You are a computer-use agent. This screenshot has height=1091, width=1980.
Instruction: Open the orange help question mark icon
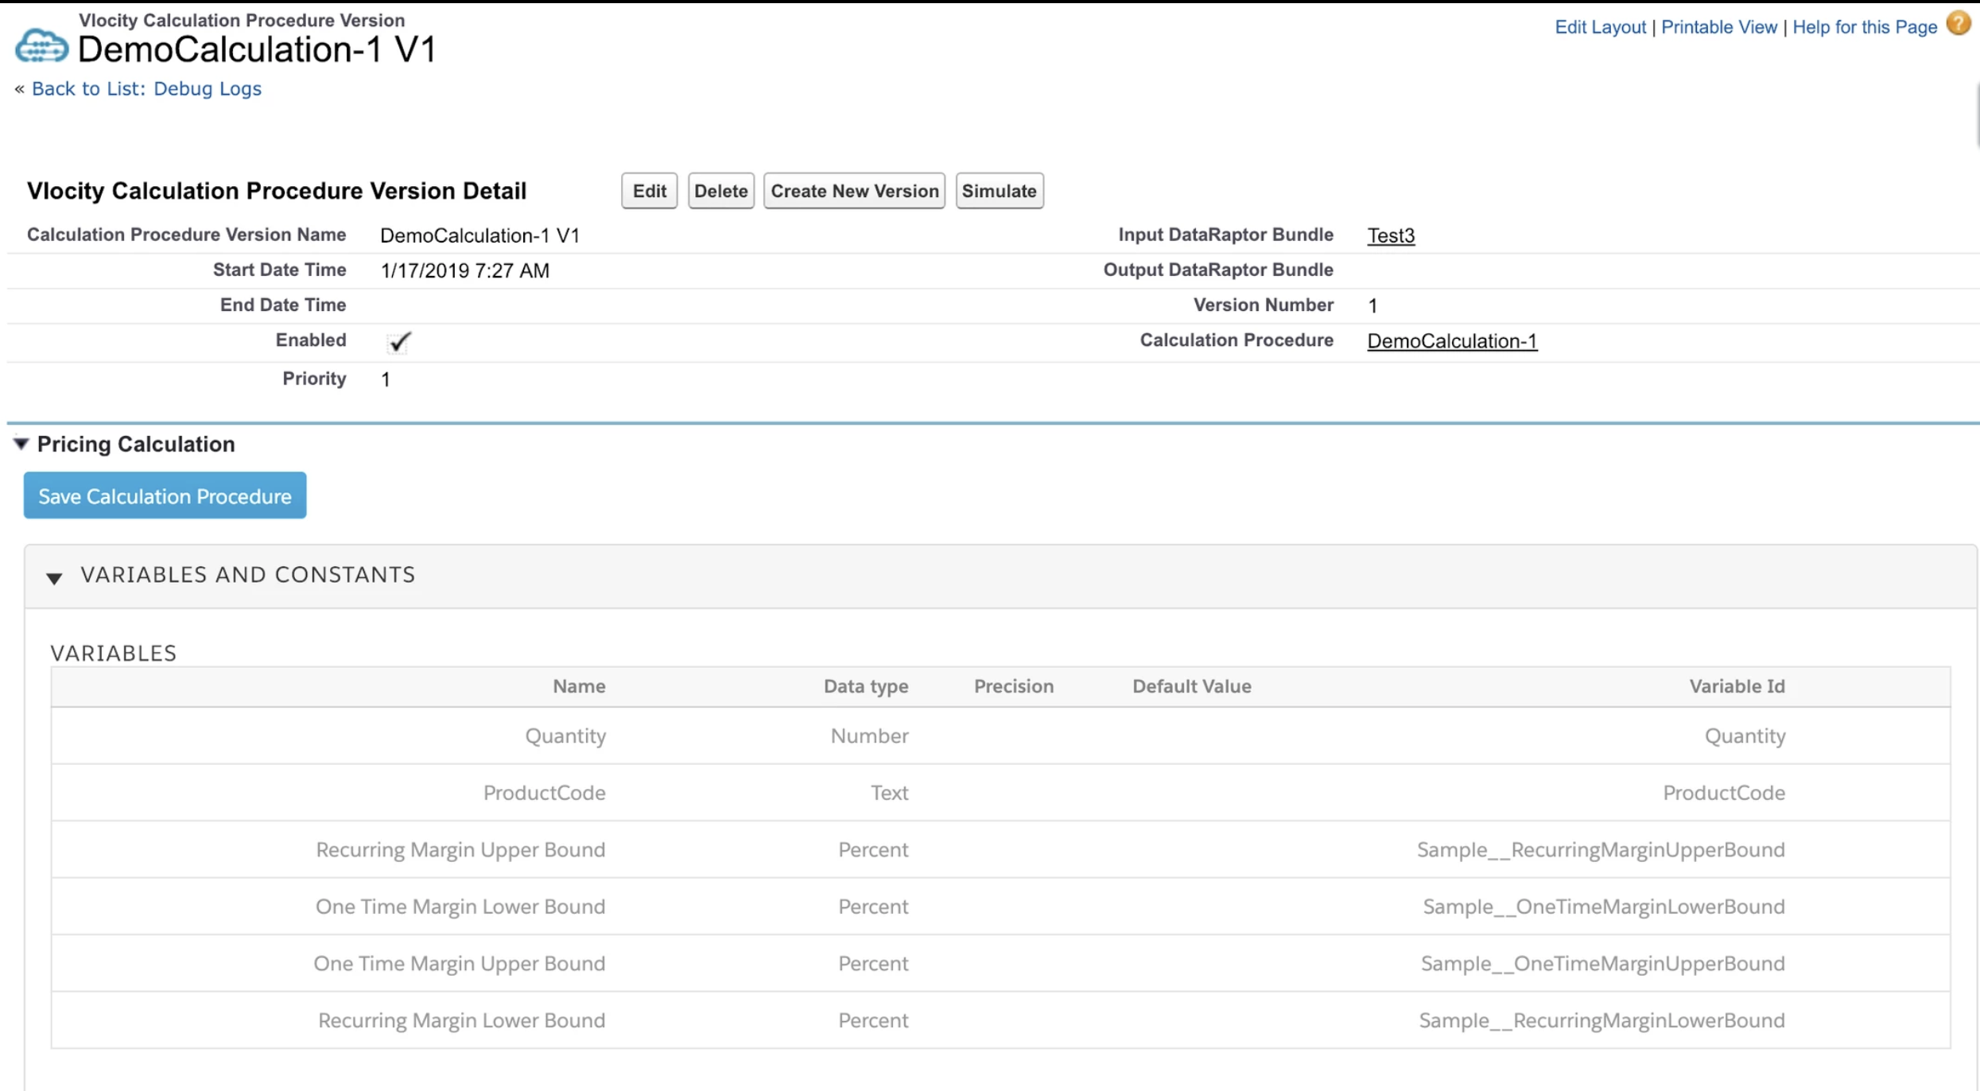[1958, 24]
